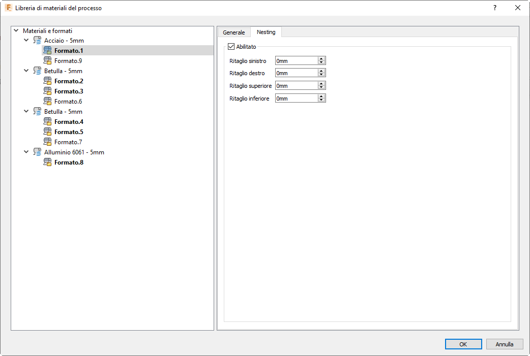Click the 'Ritaglio sinistro' label text
This screenshot has width=530, height=356.
248,61
